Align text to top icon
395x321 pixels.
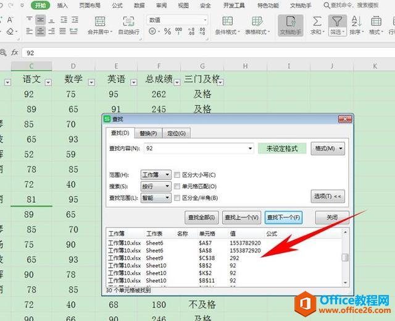pos(30,20)
